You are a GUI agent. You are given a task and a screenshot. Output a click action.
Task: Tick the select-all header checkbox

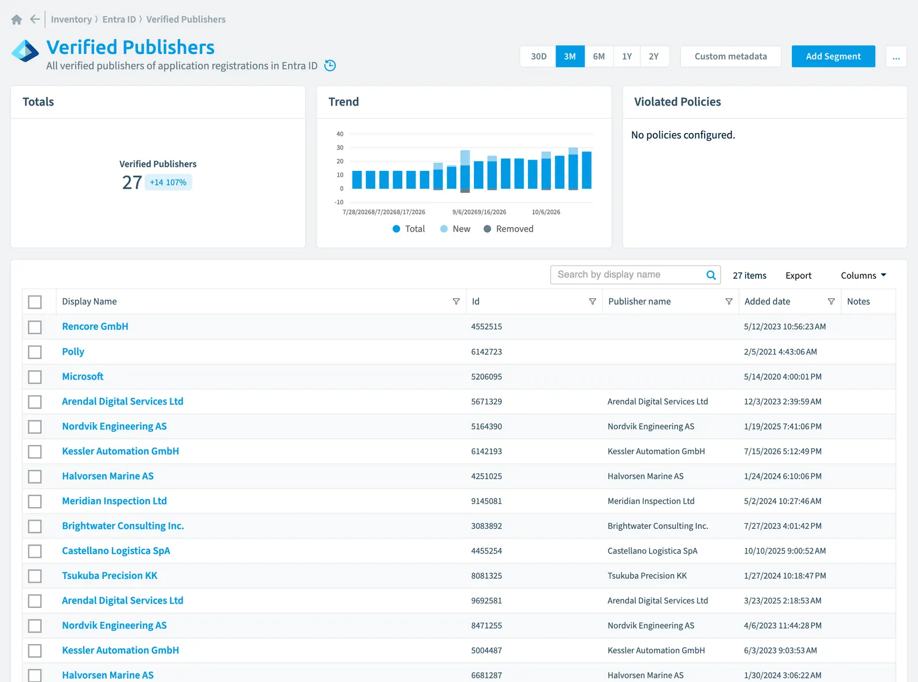pos(35,302)
